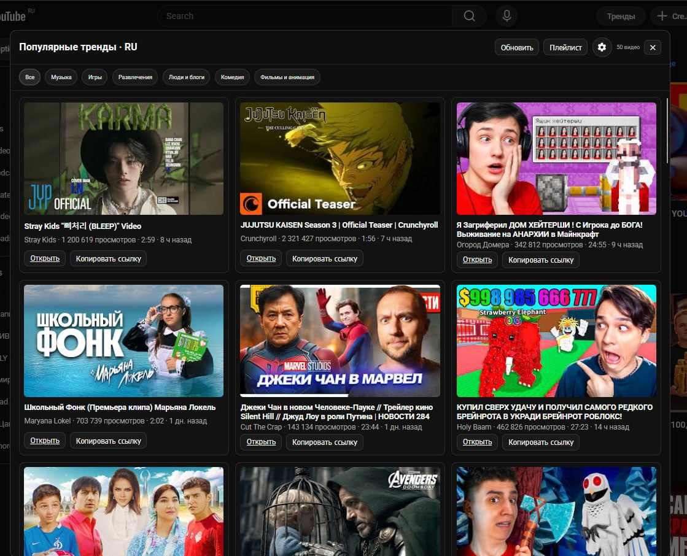687x556 pixels.
Task: Select the Люди и блоги filter
Action: coord(187,77)
